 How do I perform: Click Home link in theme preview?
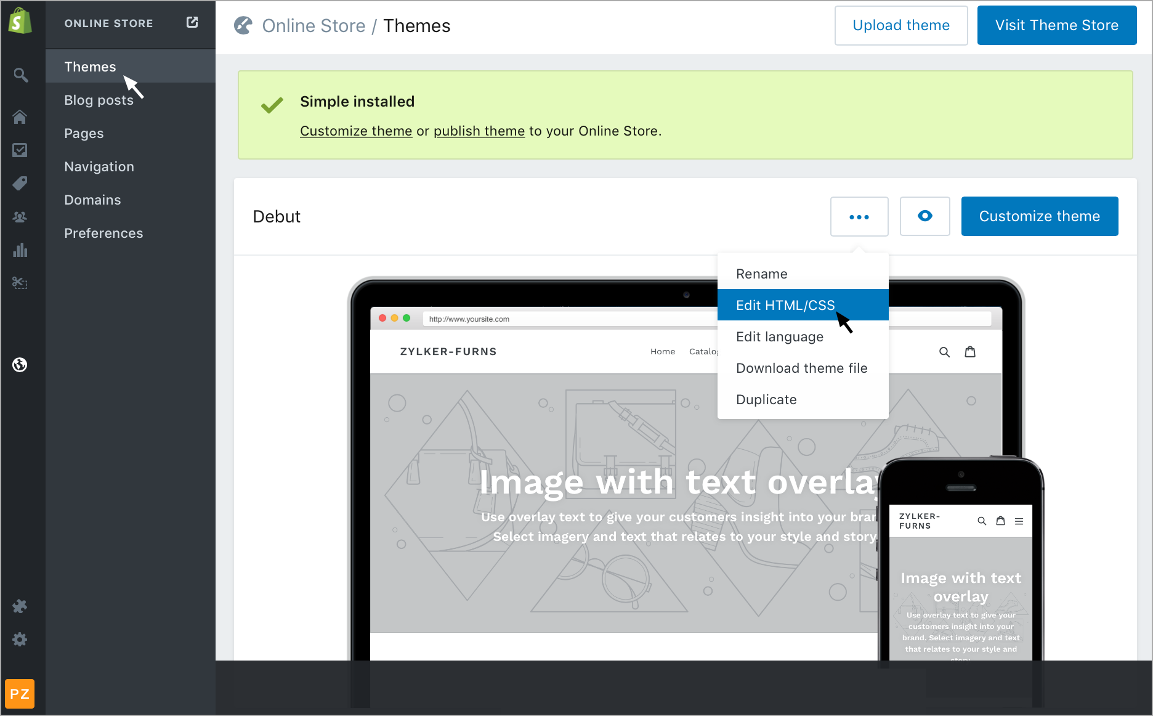click(663, 352)
